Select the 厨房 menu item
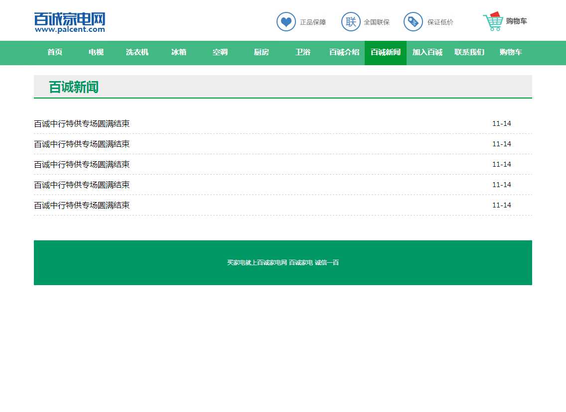Screen dimensions: 566x412 (261, 52)
